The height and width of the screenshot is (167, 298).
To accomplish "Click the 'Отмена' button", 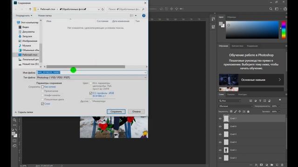I will (x=136, y=111).
